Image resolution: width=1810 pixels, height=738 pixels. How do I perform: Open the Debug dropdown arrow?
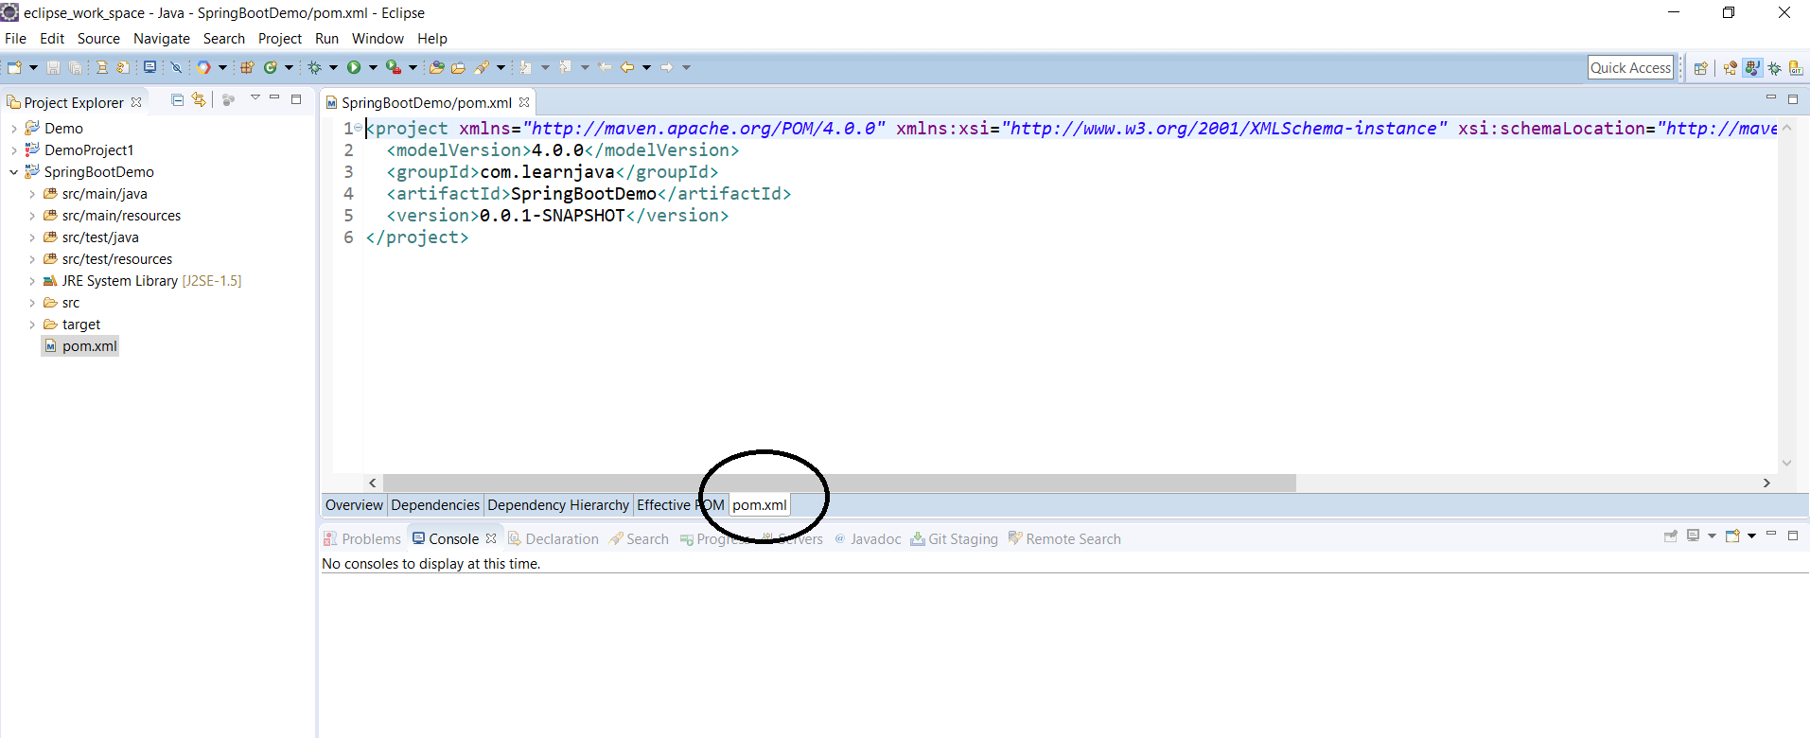[333, 67]
